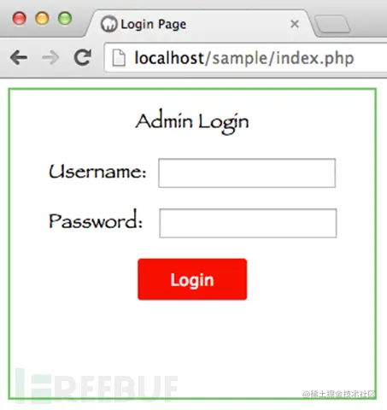Click the FREEBUF watermark logo
387x410 pixels.
[97, 386]
